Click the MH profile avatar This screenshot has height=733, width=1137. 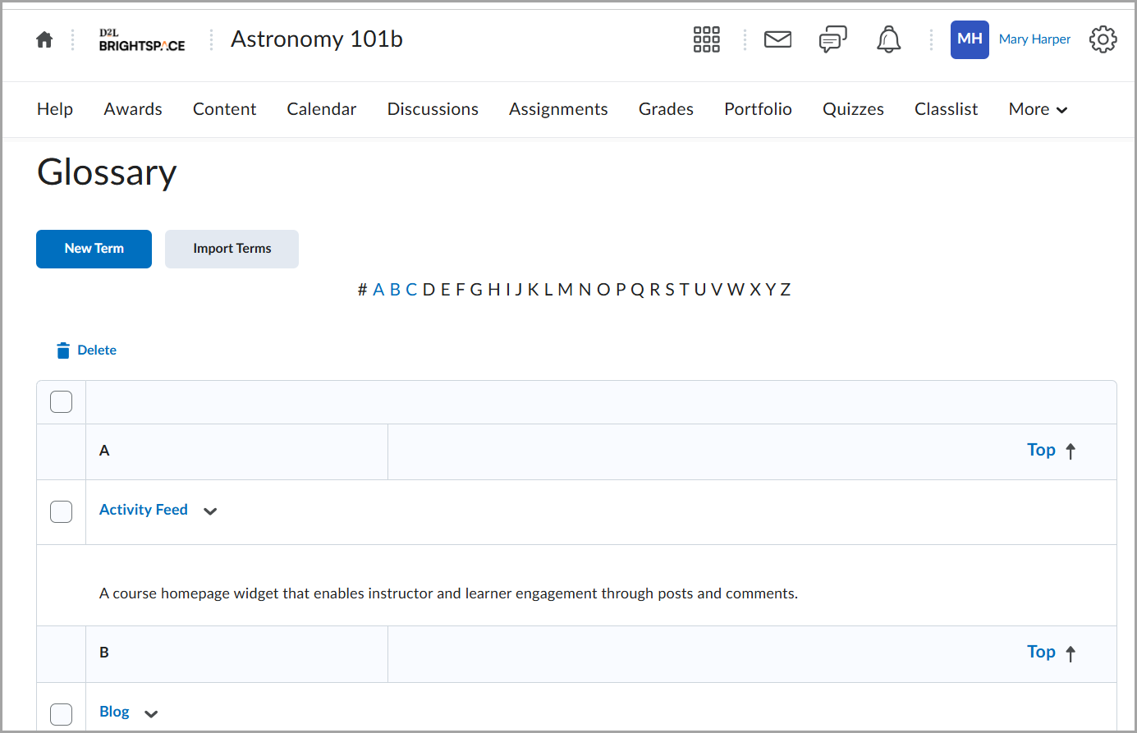(970, 39)
